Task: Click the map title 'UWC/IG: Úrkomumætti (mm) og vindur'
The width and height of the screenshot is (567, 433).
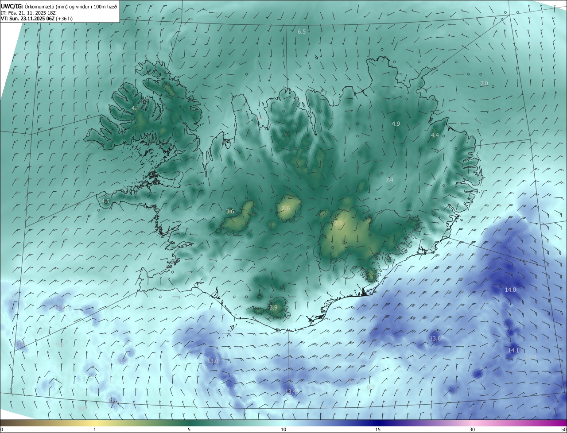Action: 58,6
